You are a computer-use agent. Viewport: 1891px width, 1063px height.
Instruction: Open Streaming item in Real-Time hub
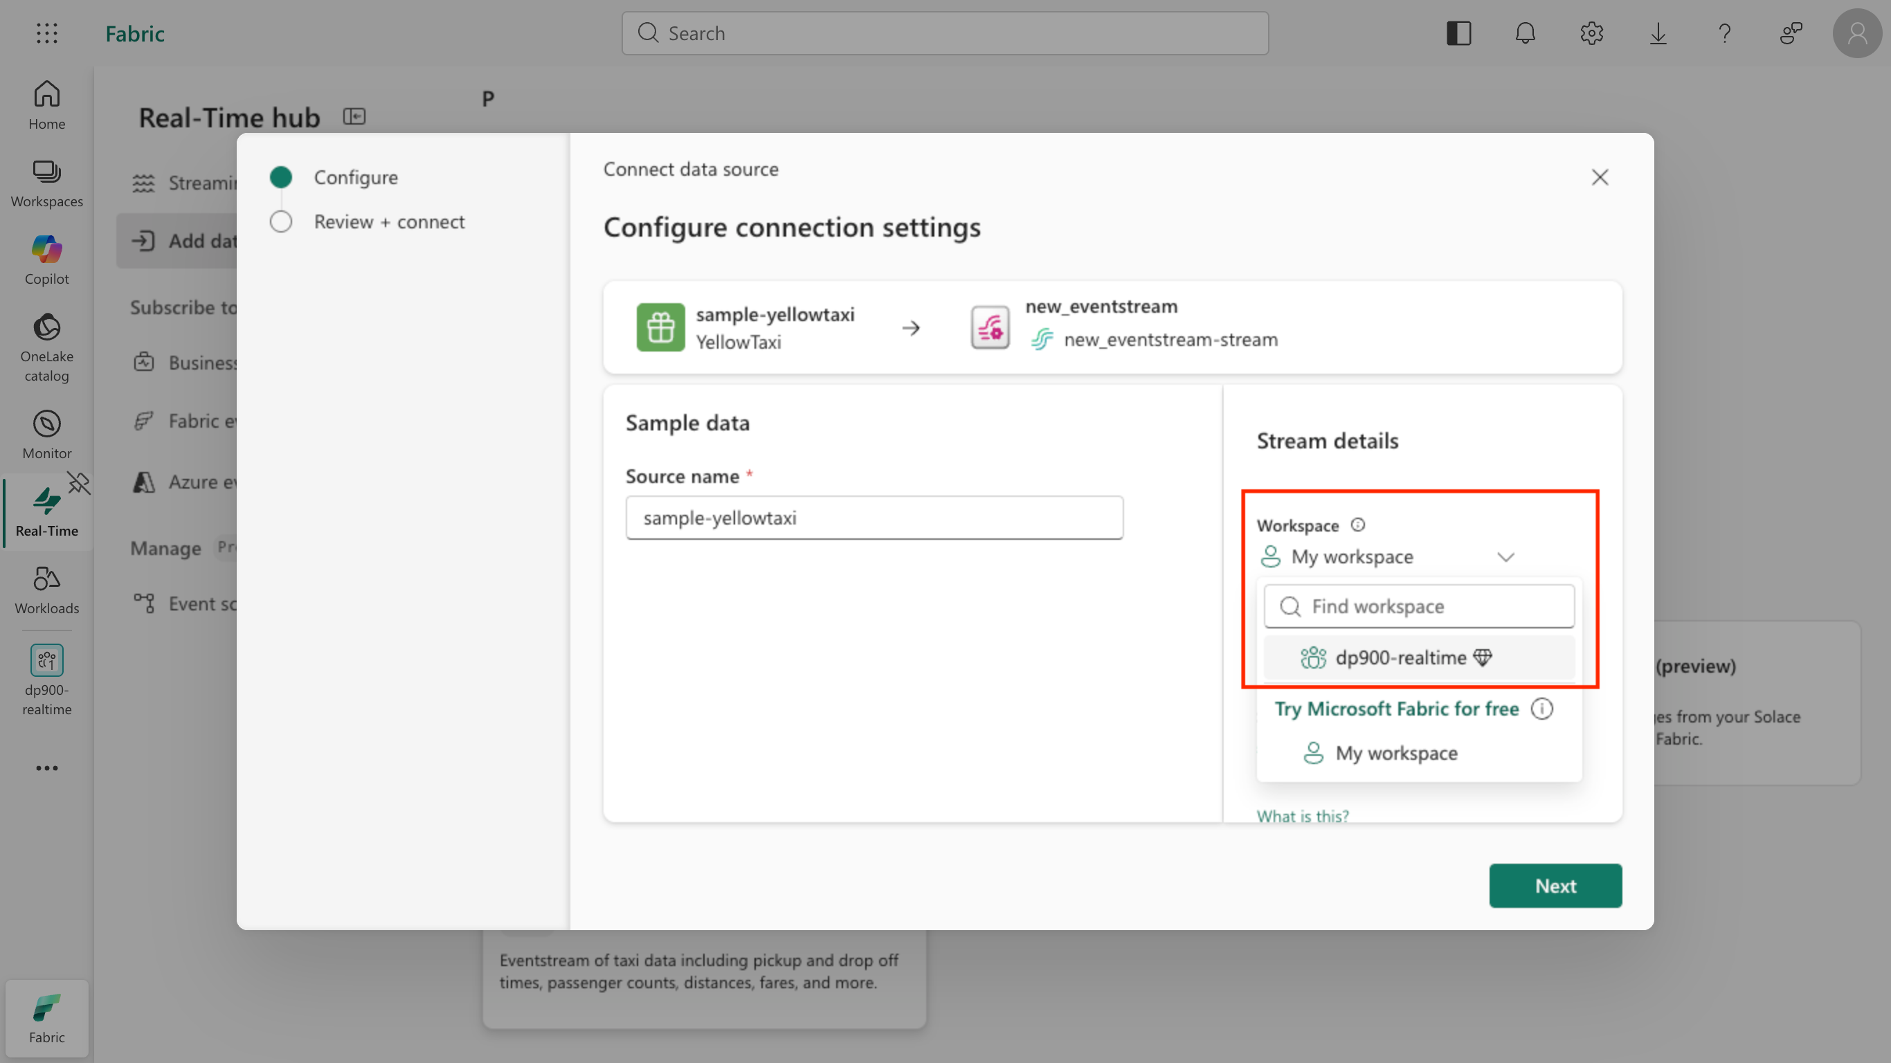[183, 183]
